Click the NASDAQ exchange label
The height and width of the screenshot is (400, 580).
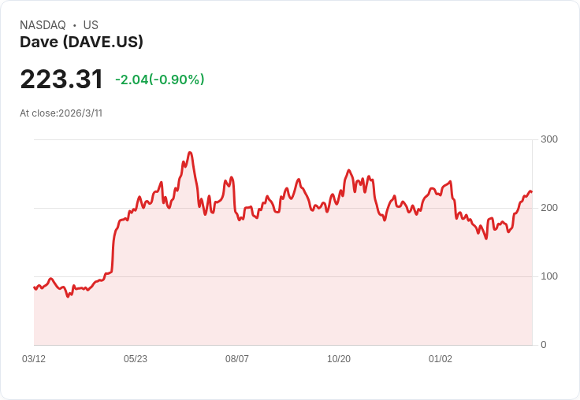pos(43,25)
